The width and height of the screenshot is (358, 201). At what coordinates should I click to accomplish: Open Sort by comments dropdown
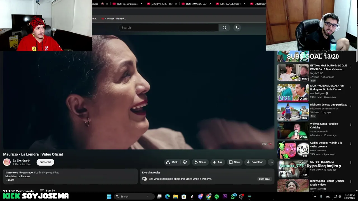click(47, 191)
